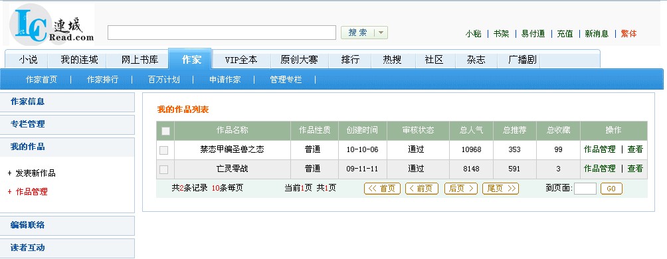
Task: Click the GO page jump button
Action: [x=611, y=189]
